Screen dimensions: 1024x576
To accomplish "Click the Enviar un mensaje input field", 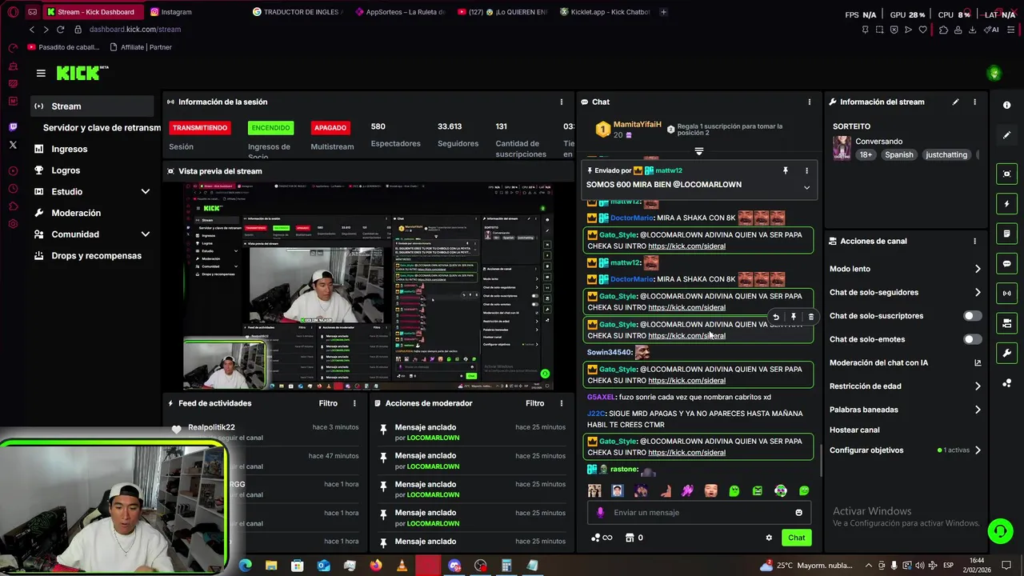I will click(x=700, y=513).
